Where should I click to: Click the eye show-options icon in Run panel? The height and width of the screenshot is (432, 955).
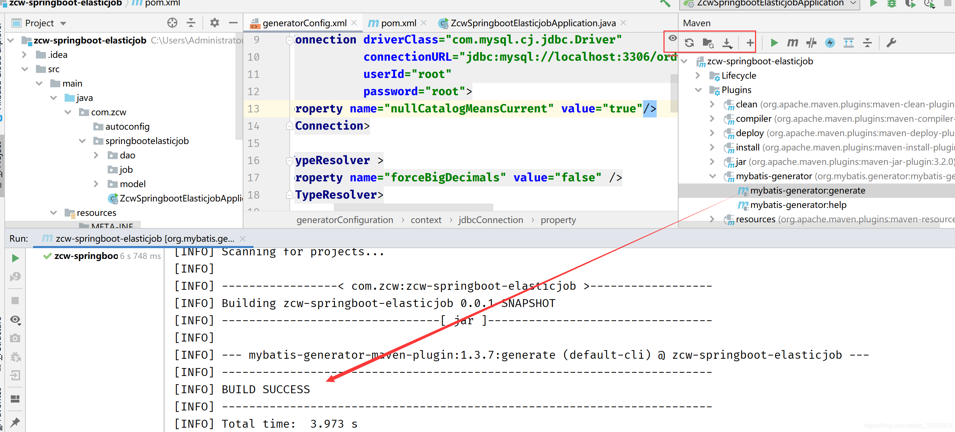(15, 320)
